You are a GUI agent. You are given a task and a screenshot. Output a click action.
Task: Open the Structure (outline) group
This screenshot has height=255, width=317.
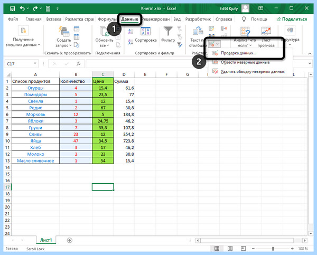(290, 36)
